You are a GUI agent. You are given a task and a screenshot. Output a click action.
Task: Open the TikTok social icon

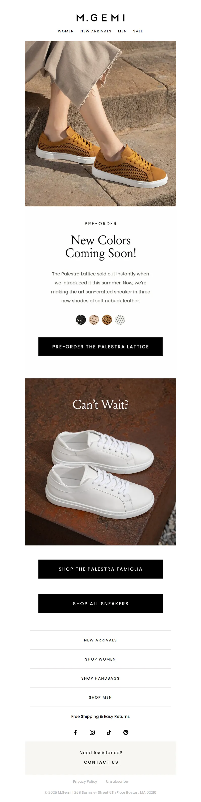(109, 732)
